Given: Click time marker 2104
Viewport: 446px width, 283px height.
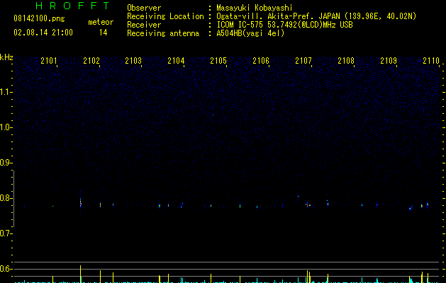Looking at the screenshot, I should [x=176, y=60].
